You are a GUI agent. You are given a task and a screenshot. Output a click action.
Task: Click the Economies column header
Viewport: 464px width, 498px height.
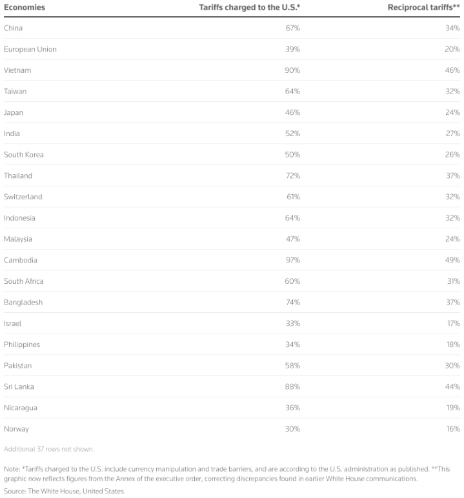25,7
